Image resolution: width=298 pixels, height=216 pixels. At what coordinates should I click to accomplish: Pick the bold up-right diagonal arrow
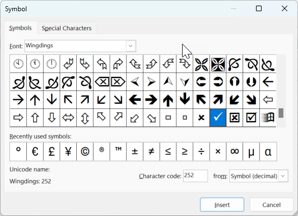tap(218, 99)
